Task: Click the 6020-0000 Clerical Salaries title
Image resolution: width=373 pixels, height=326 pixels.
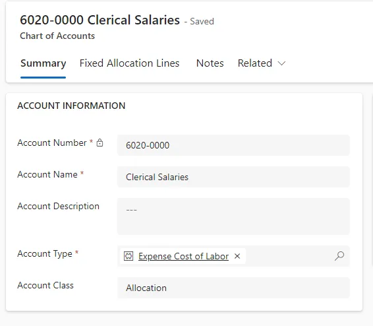Action: tap(100, 20)
